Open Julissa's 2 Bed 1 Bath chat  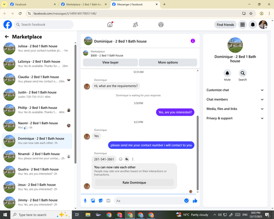[37, 48]
